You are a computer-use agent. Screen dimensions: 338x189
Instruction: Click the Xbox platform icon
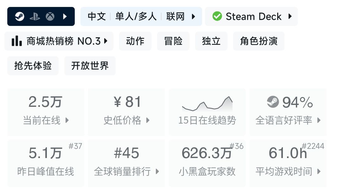pos(50,16)
